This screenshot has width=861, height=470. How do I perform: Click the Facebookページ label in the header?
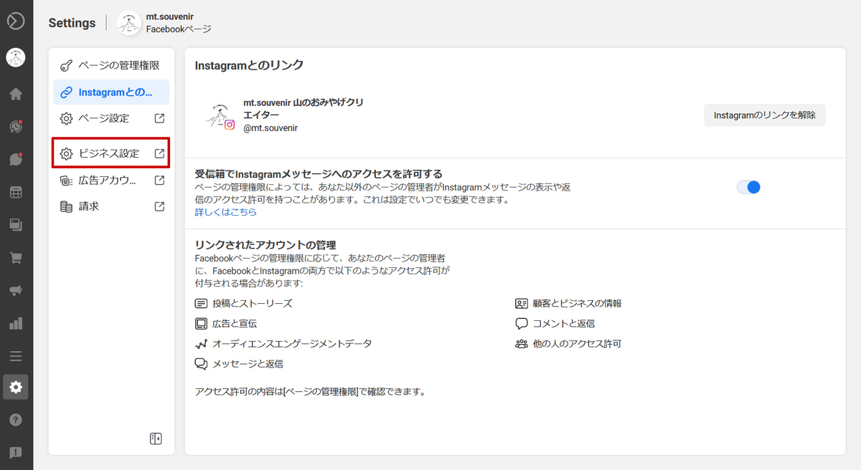[179, 29]
